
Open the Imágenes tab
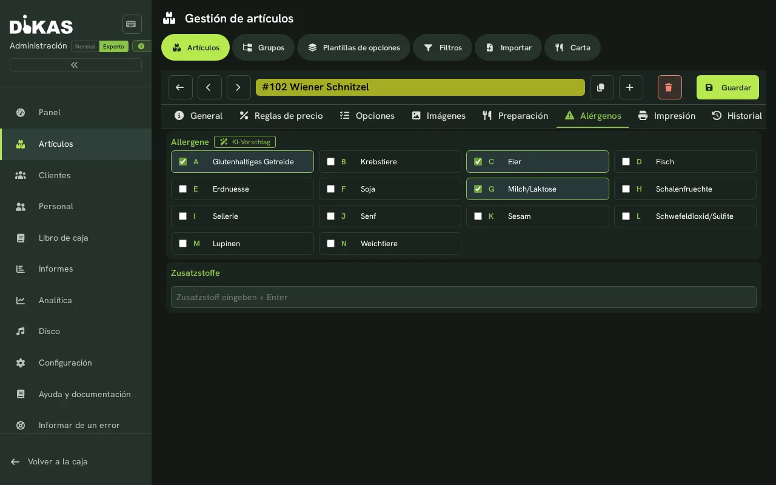(438, 116)
